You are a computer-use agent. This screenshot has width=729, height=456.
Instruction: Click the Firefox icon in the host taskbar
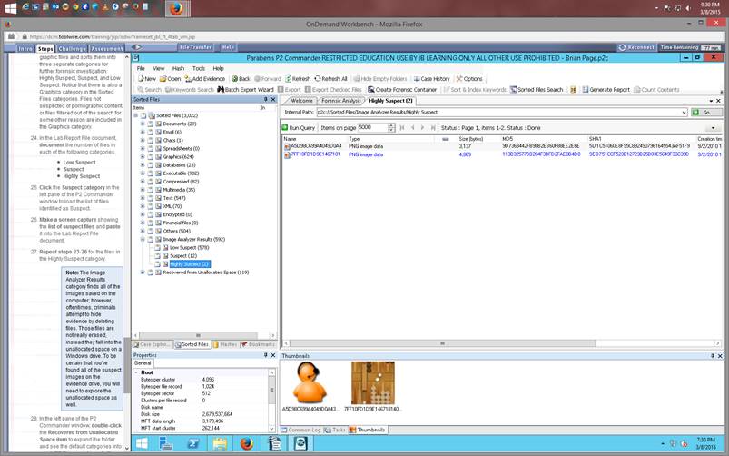(x=176, y=8)
